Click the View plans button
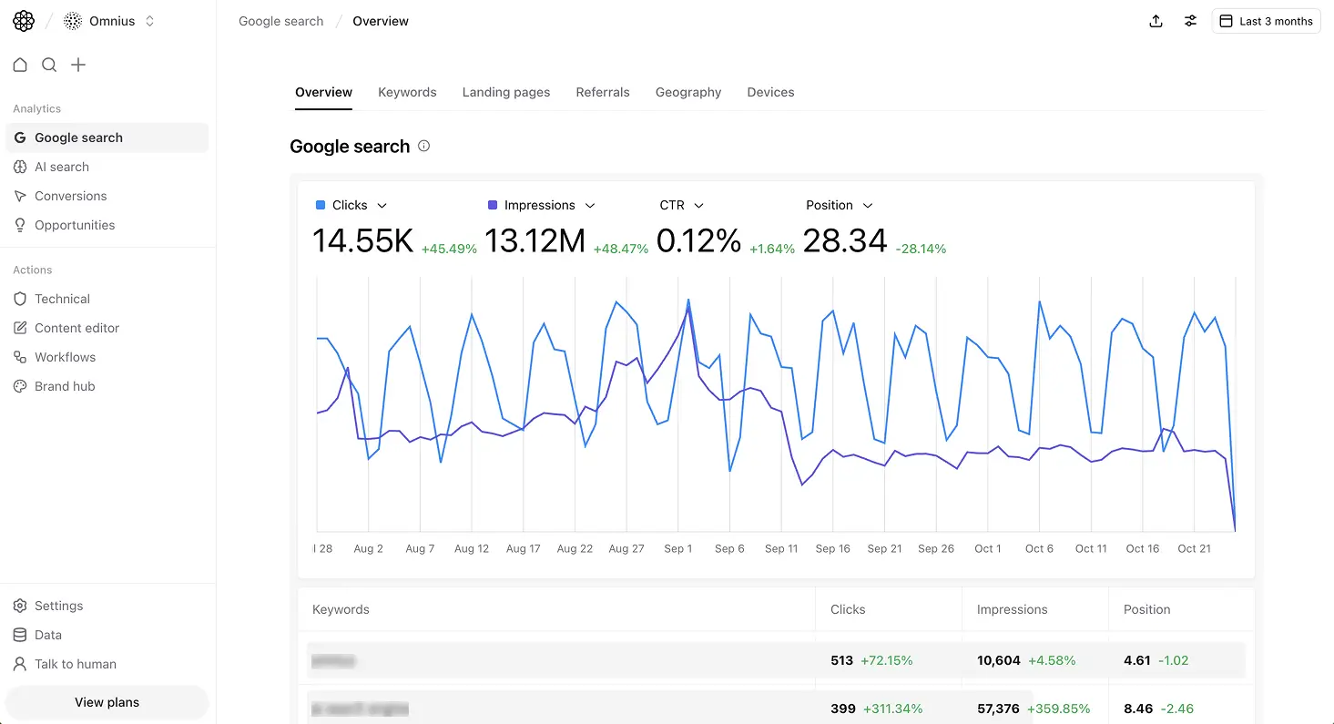The height and width of the screenshot is (724, 1334). [107, 702]
